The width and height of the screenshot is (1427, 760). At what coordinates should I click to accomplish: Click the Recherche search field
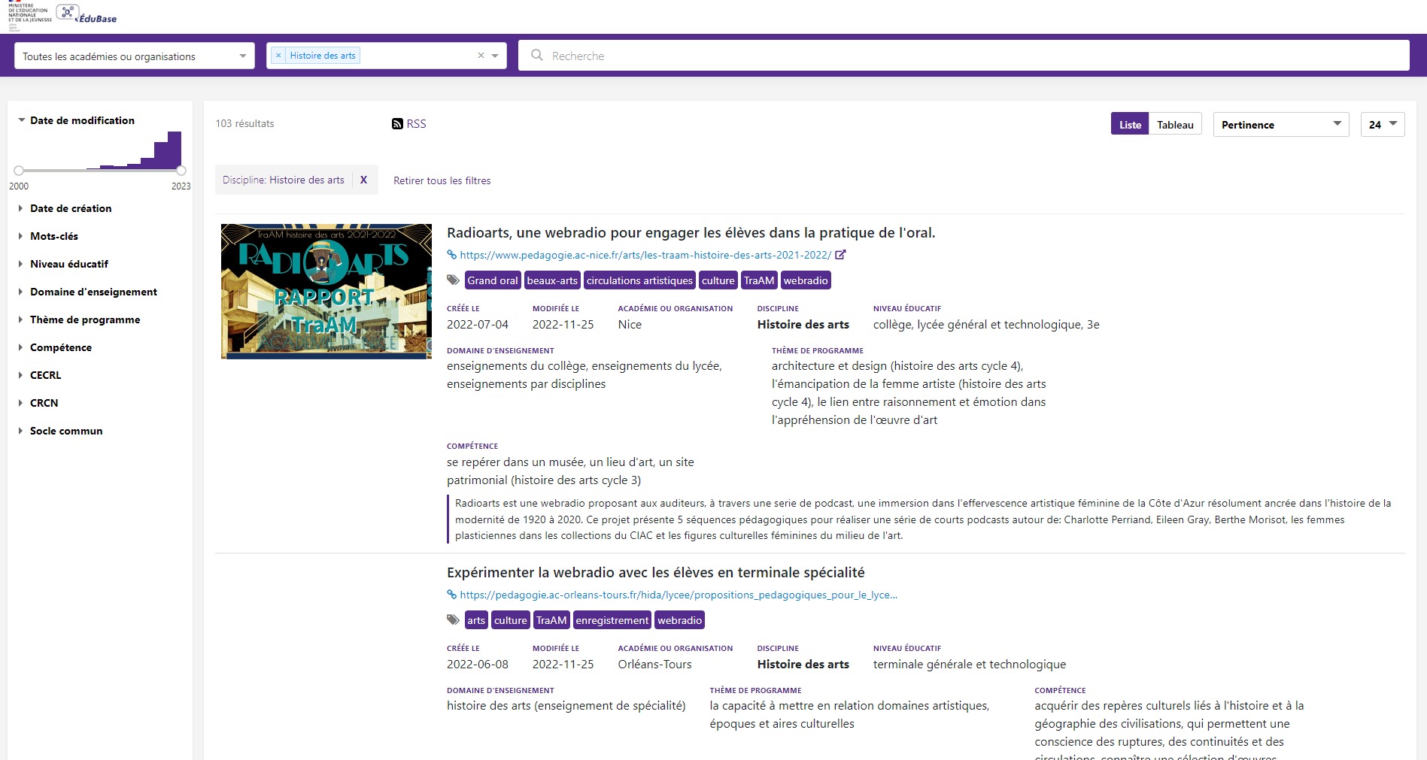(964, 56)
